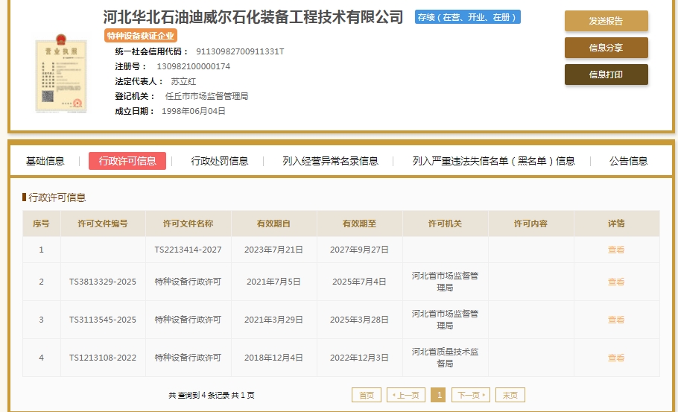Image resolution: width=678 pixels, height=412 pixels.
Task: Open the 列入严重违法失信名单(黑名单)信息 tab
Action: pos(493,161)
